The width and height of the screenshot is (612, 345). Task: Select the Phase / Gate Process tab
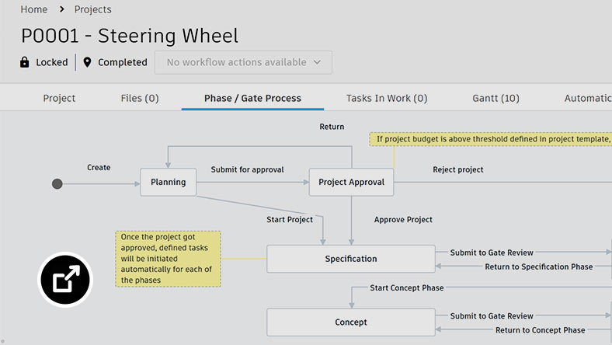pos(252,98)
